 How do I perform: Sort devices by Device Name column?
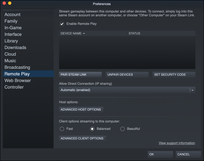point(93,34)
